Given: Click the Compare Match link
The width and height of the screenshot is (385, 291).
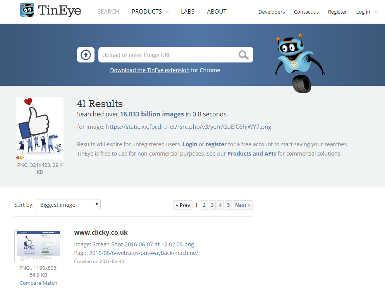Looking at the screenshot, I should point(38,283).
